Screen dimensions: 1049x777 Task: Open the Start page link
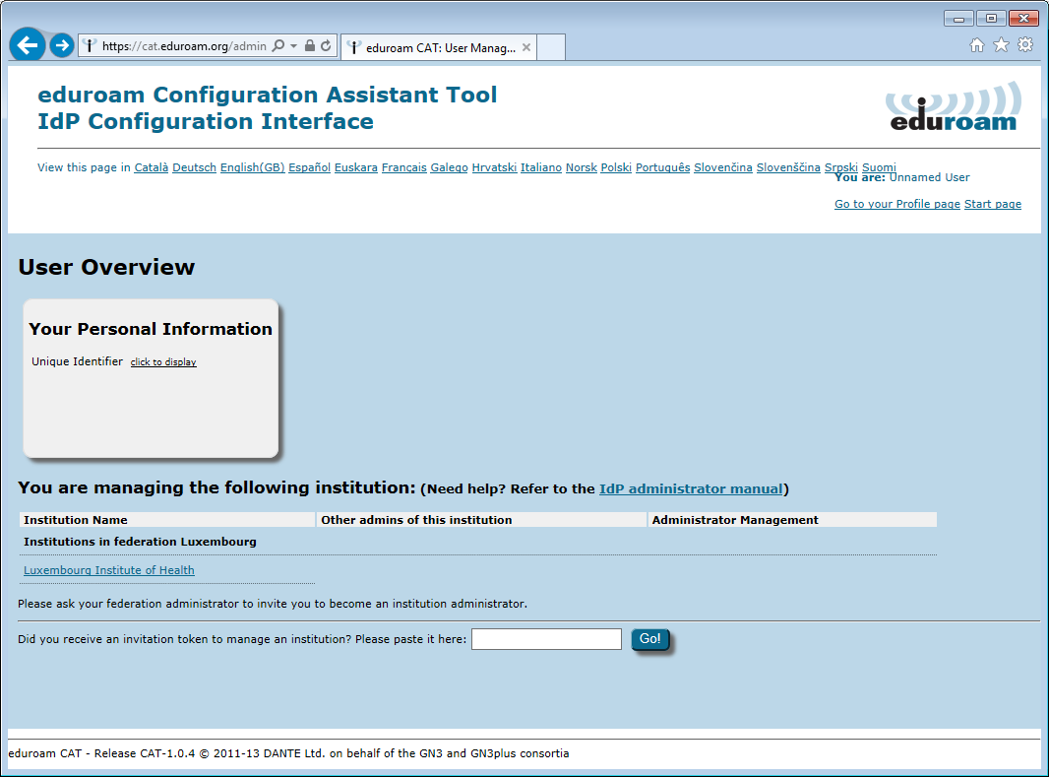coord(993,204)
